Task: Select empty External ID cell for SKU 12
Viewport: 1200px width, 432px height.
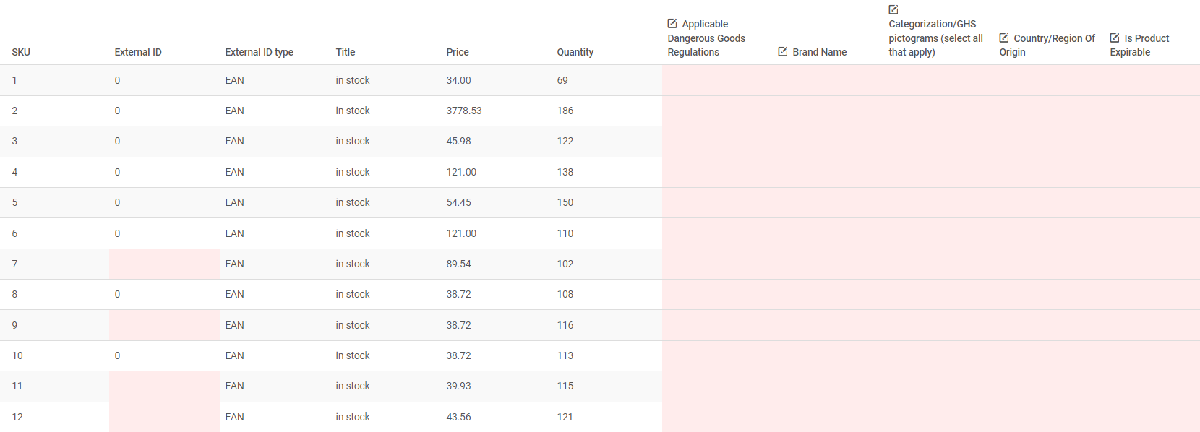Action: pyautogui.click(x=164, y=417)
